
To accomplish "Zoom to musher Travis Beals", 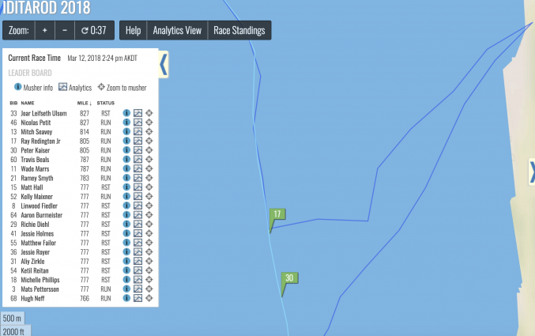I will coord(149,159).
